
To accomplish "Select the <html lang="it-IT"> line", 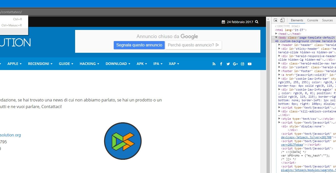I will click(x=291, y=30).
